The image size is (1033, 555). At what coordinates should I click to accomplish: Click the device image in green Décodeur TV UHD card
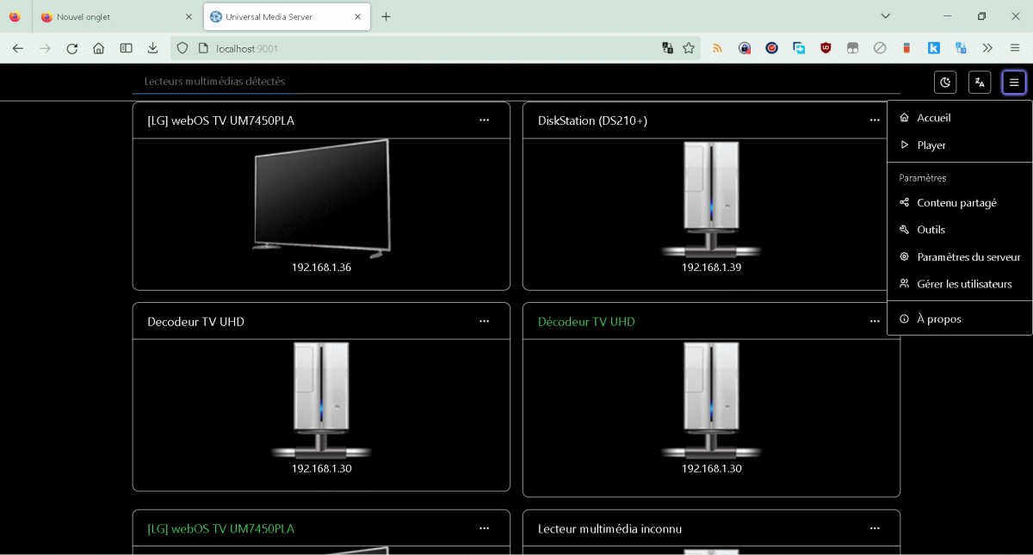tap(711, 400)
